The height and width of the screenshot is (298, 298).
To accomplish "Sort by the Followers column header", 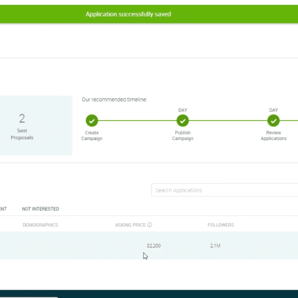I will point(221,225).
